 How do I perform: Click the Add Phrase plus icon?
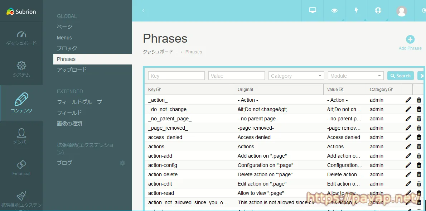pyautogui.click(x=410, y=39)
